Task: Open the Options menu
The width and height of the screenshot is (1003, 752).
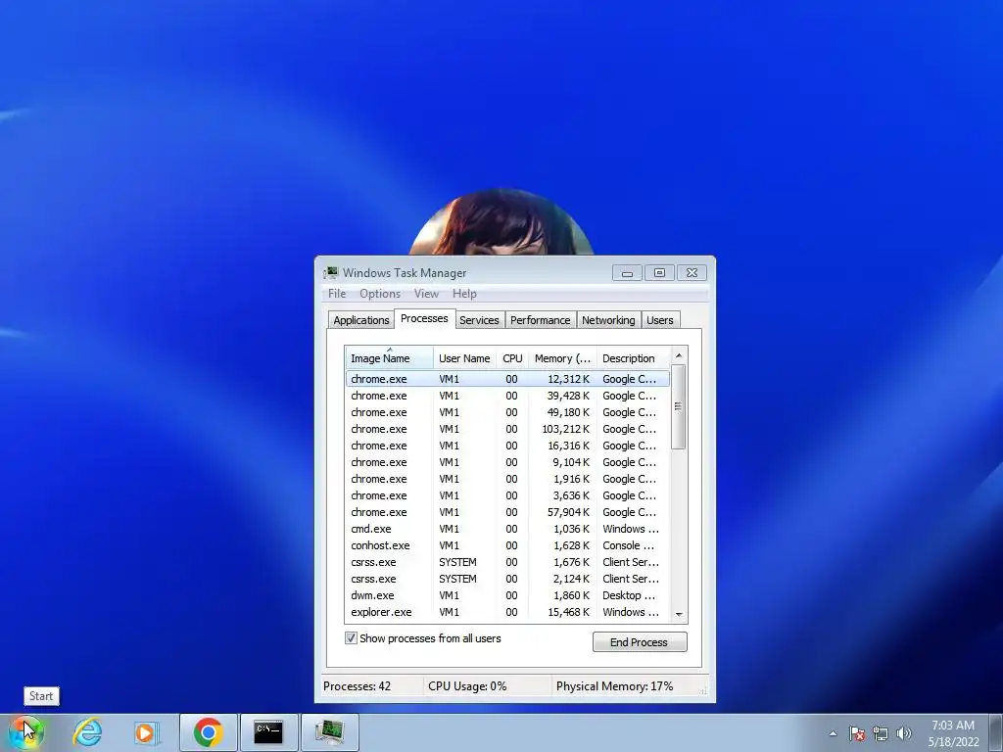Action: coord(380,294)
